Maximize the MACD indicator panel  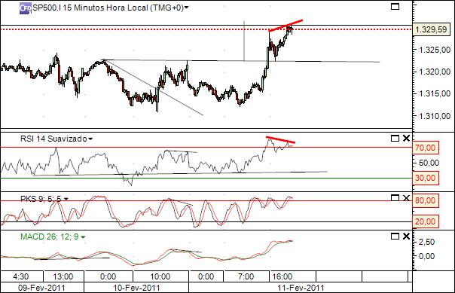tap(395, 237)
